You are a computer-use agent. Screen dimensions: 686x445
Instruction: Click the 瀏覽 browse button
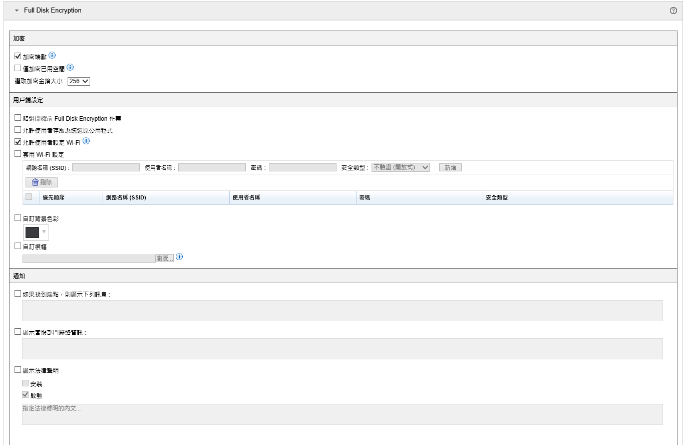[165, 258]
